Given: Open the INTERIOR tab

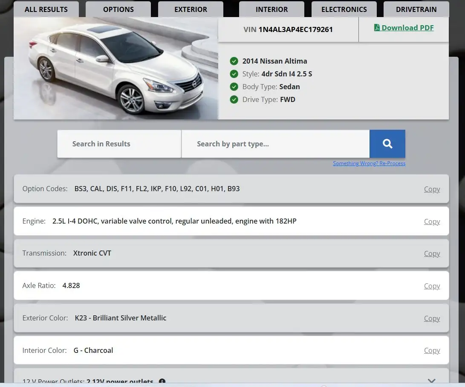Looking at the screenshot, I should point(271,9).
